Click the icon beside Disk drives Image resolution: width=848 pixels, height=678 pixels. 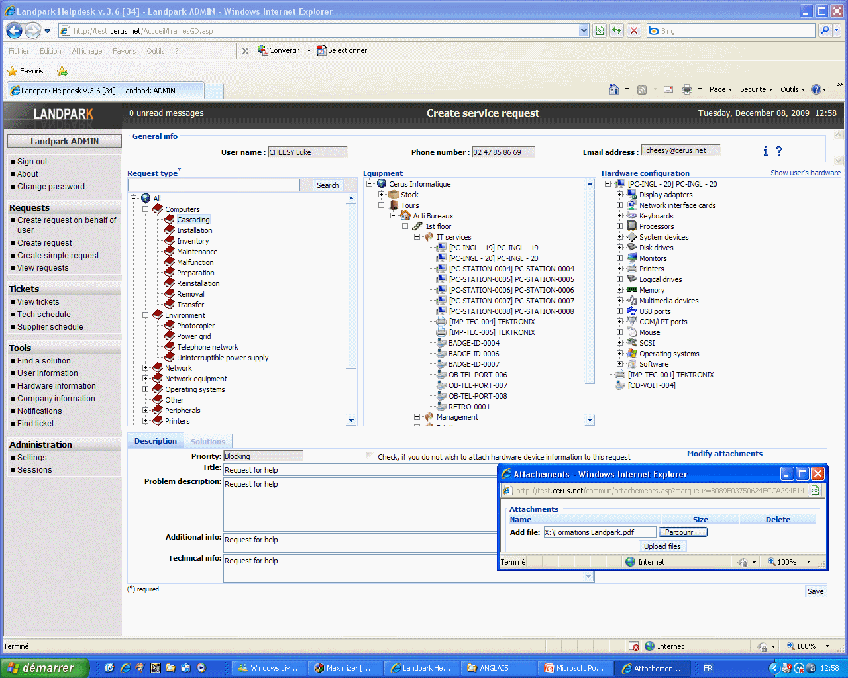(x=632, y=247)
